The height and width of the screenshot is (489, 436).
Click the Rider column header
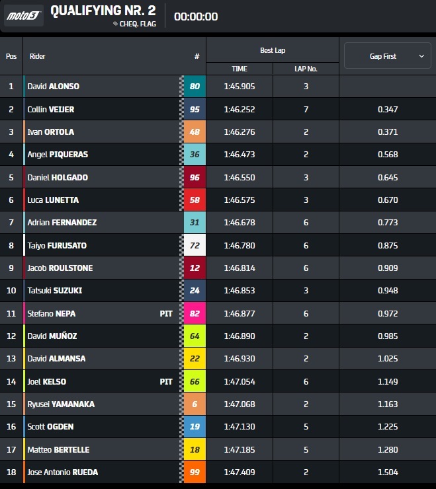point(38,56)
